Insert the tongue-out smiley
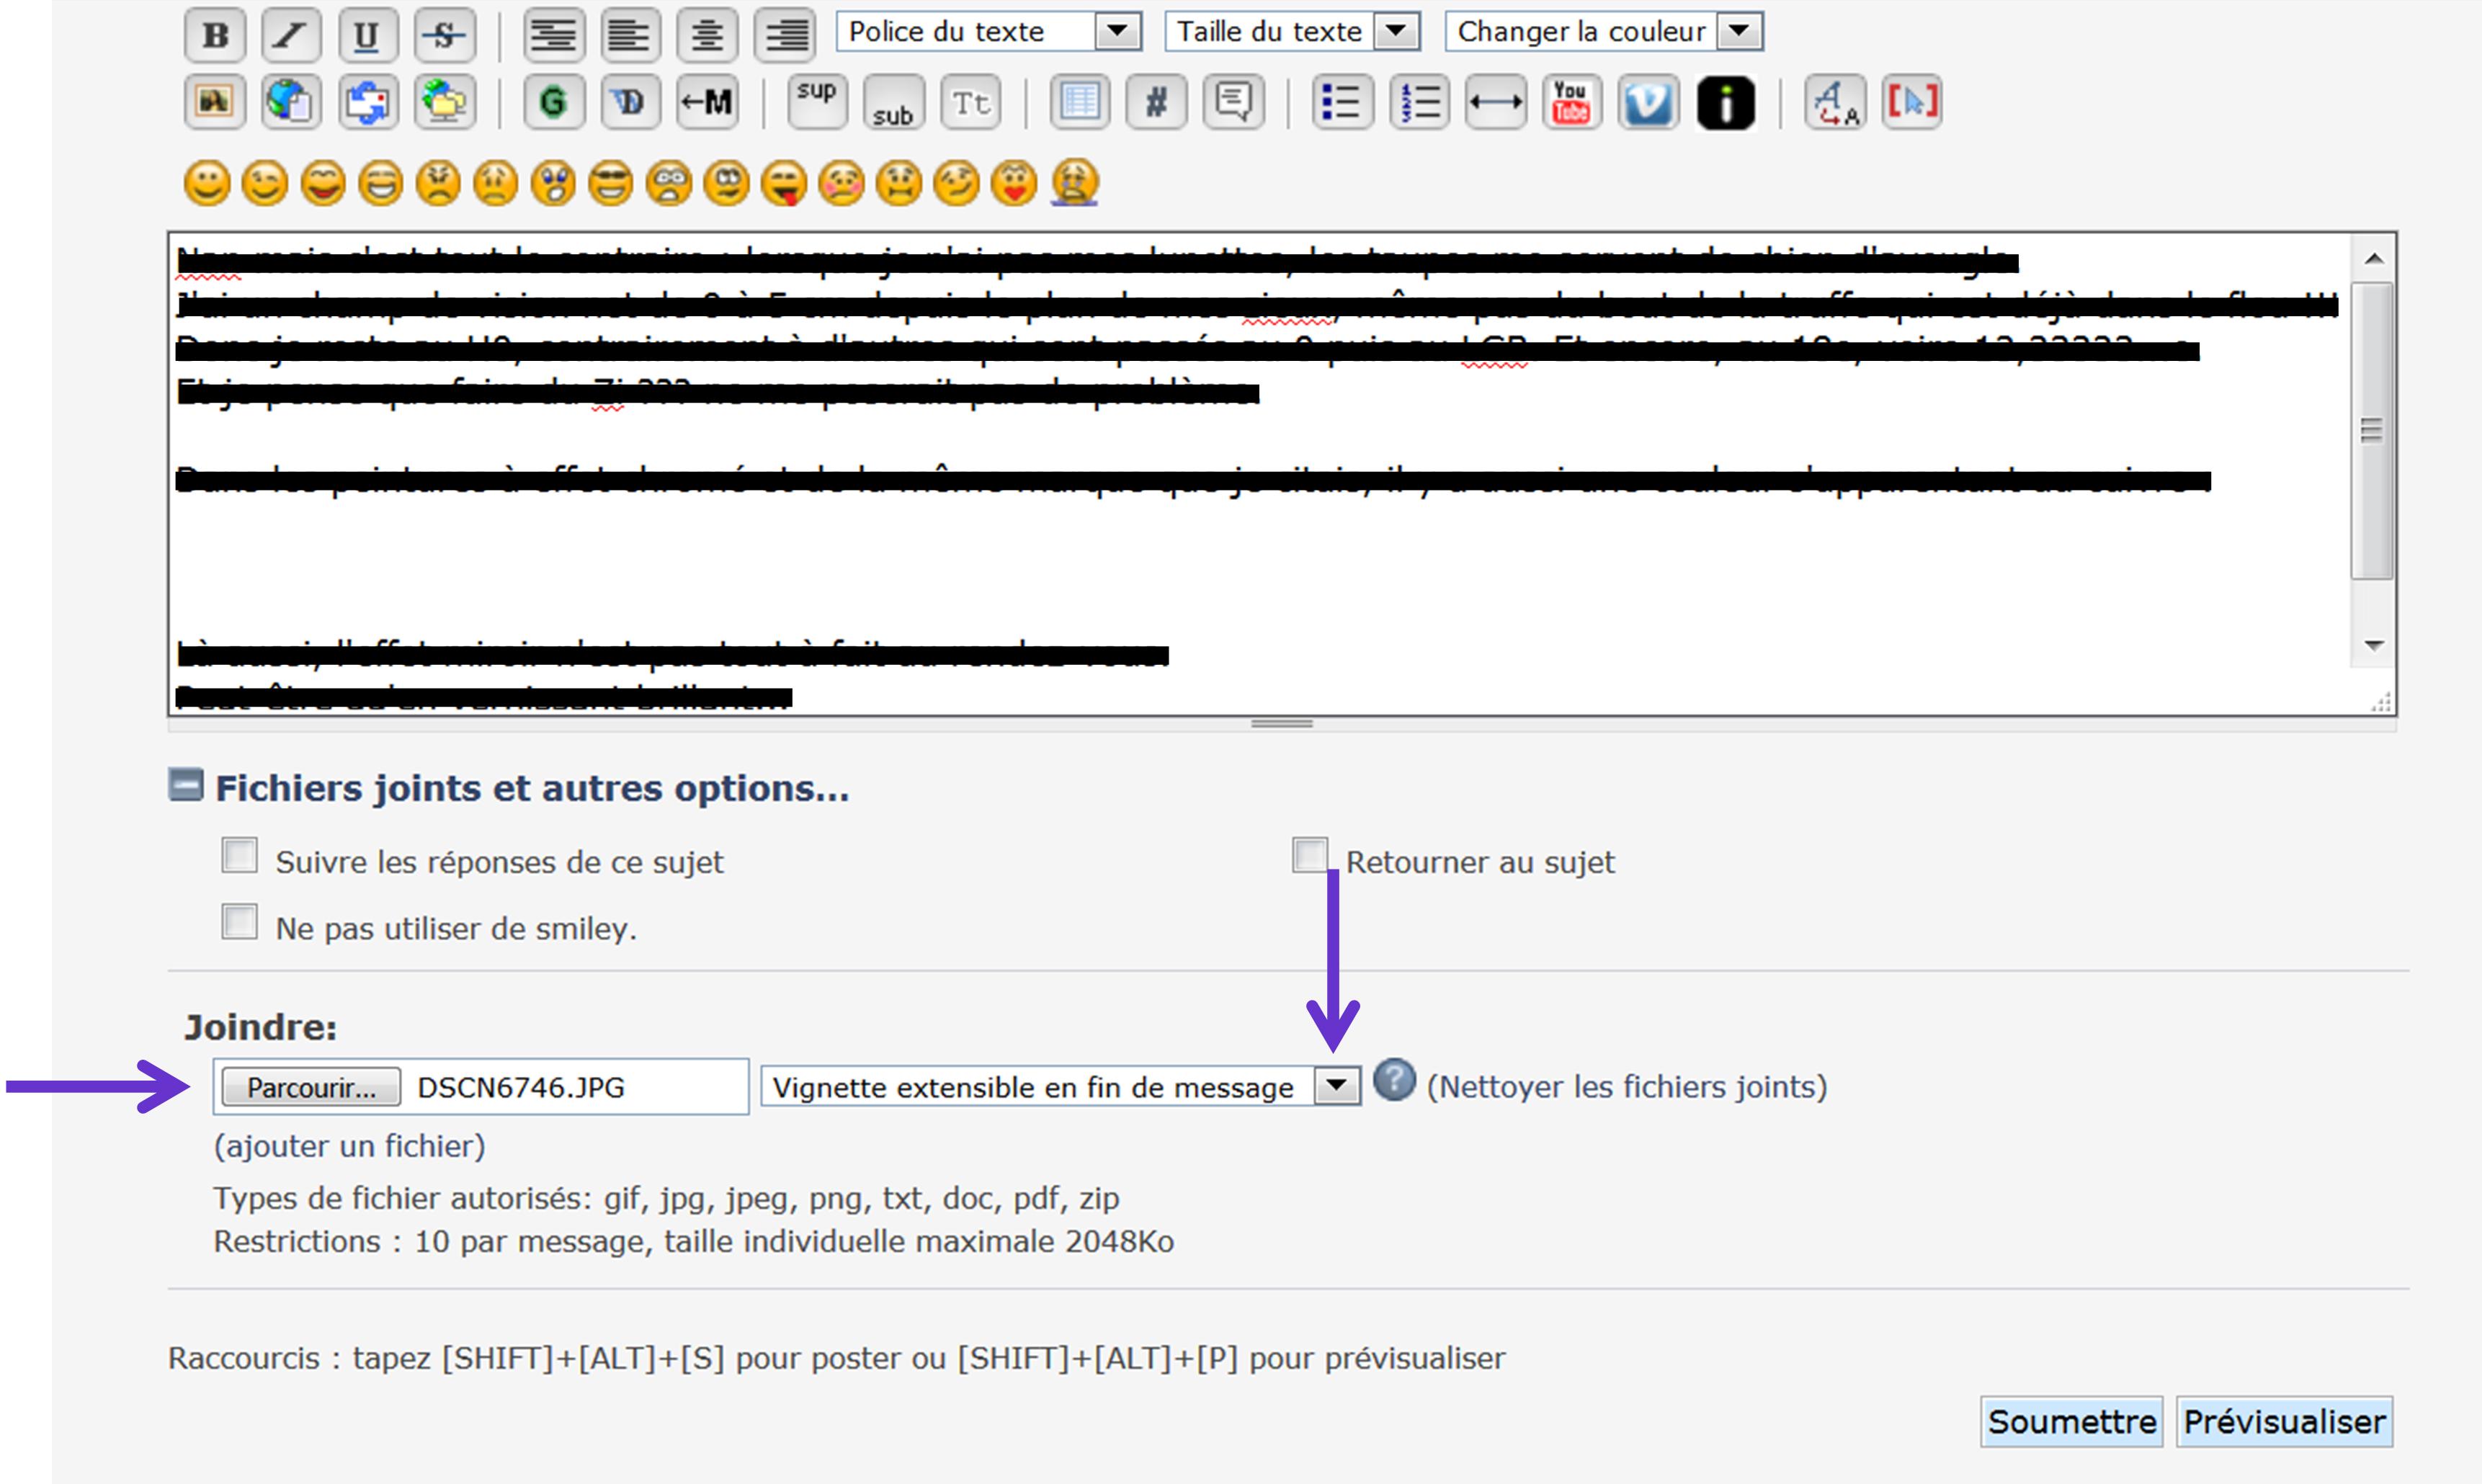This screenshot has width=2482, height=1484. point(784,183)
